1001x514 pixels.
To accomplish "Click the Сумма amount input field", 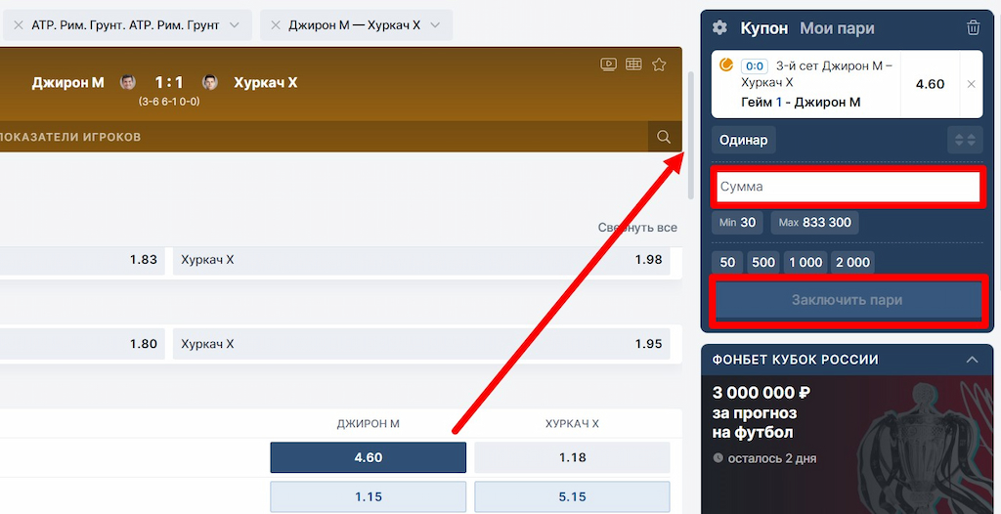I will tap(848, 187).
